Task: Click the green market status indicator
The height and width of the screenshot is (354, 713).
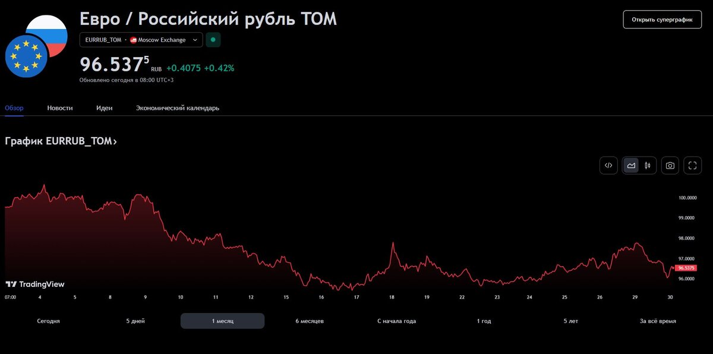Action: click(x=212, y=40)
